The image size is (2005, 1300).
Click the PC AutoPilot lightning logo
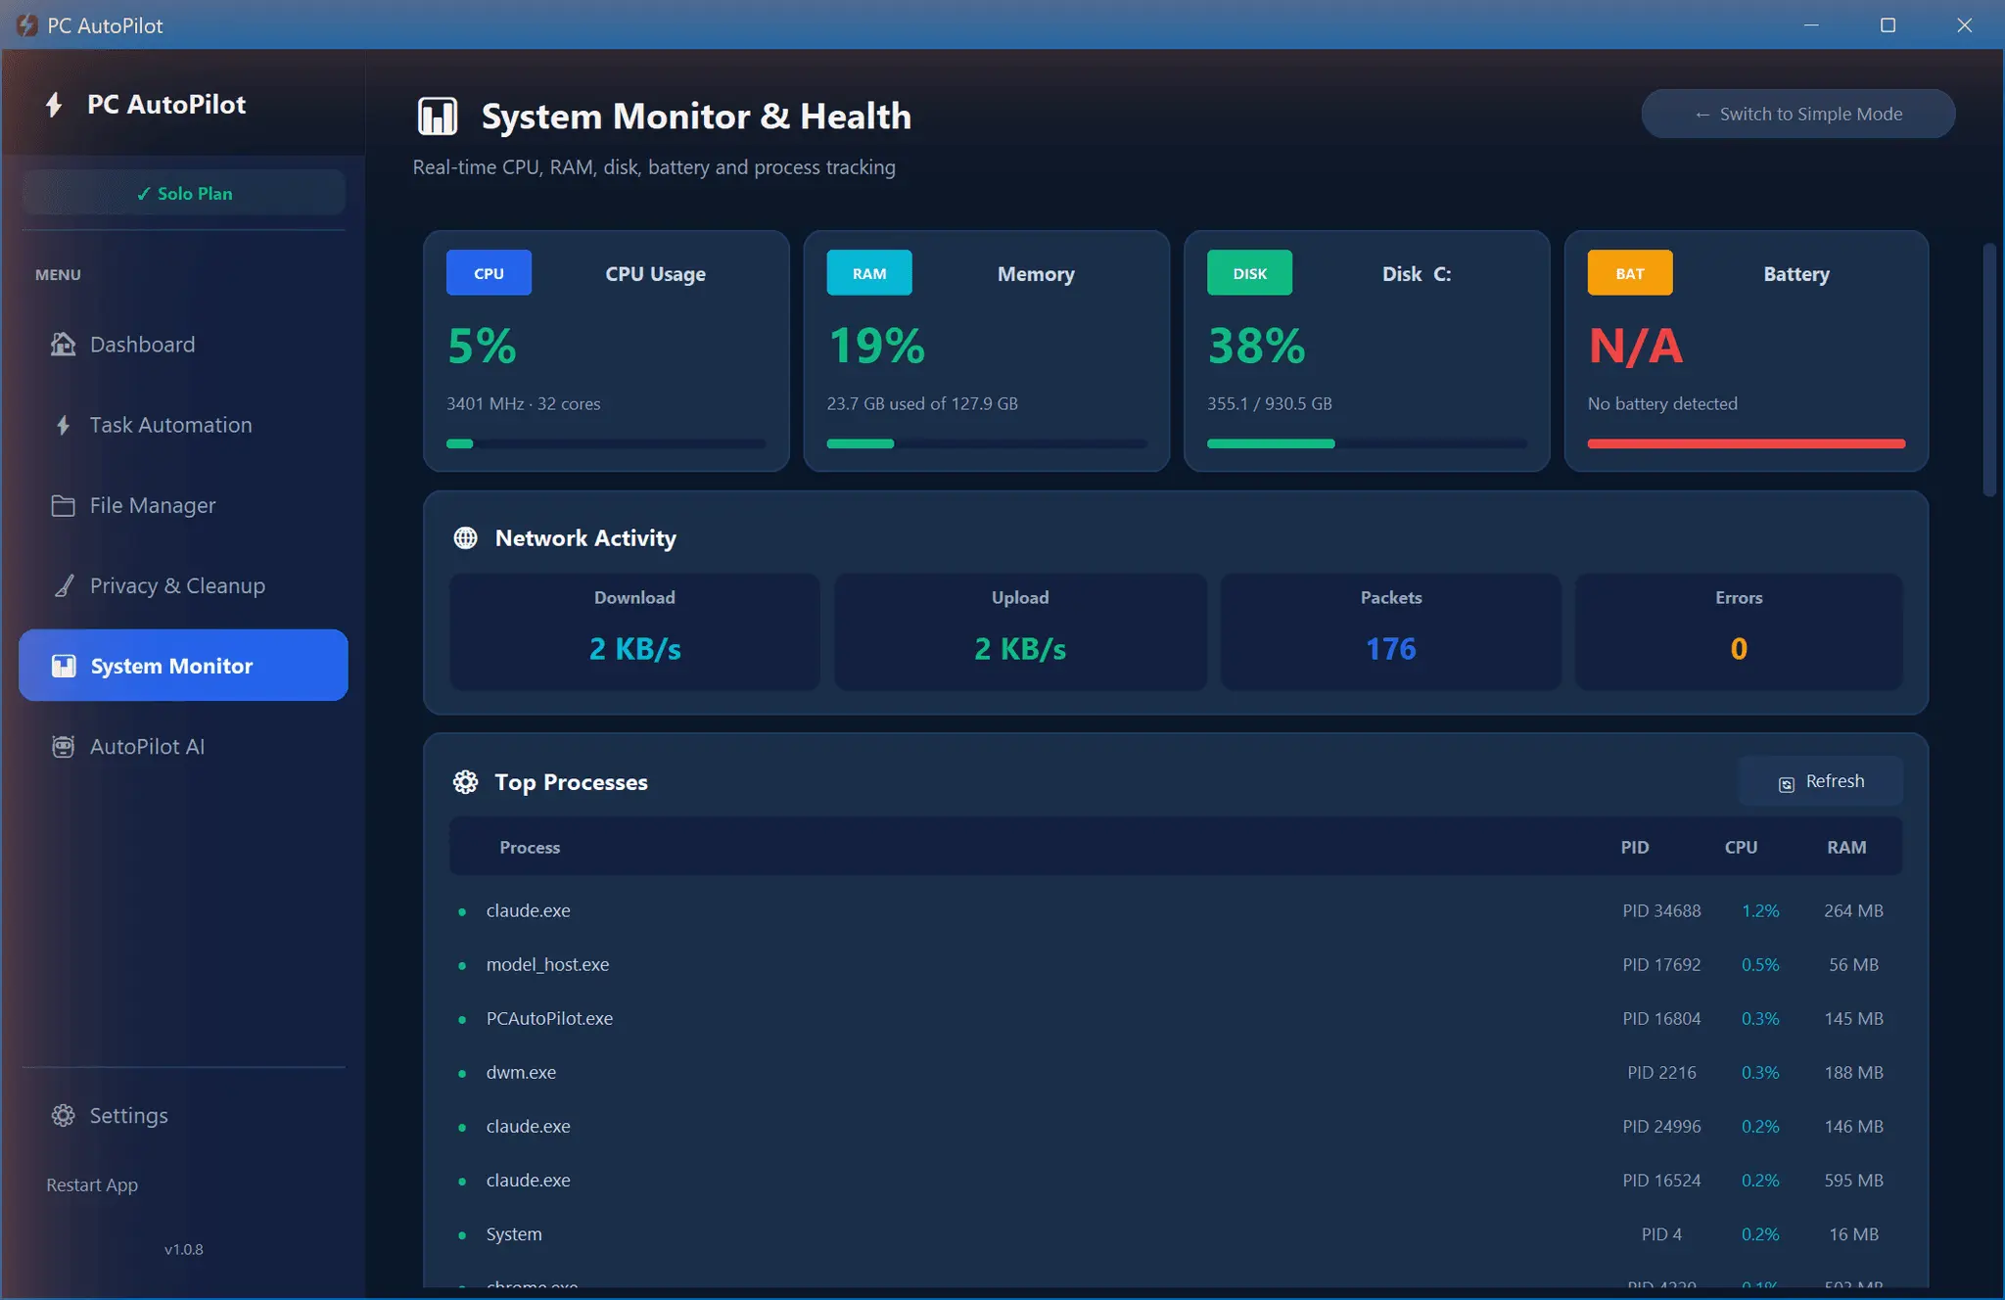click(54, 105)
